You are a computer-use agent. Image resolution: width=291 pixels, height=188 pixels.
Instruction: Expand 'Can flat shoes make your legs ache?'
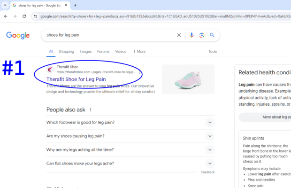pos(130,164)
